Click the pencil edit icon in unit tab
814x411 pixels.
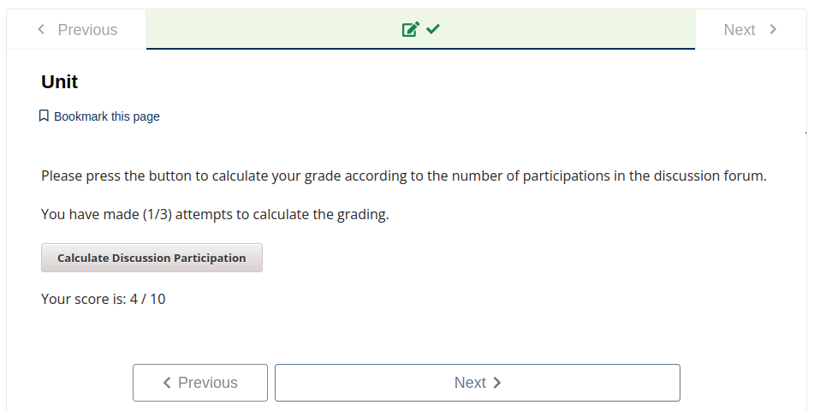coord(410,30)
